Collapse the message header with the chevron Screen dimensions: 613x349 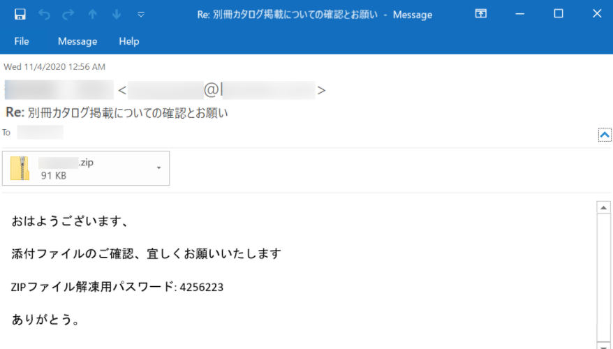605,135
